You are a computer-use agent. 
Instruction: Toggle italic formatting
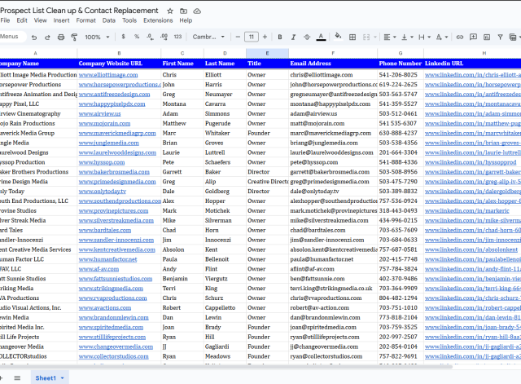[x=293, y=37]
